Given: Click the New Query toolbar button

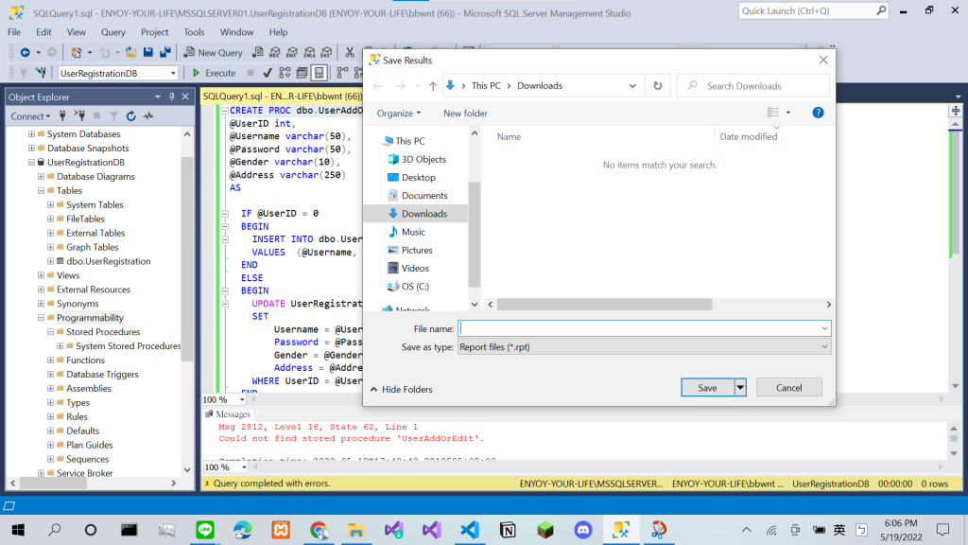Looking at the screenshot, I should [x=213, y=53].
